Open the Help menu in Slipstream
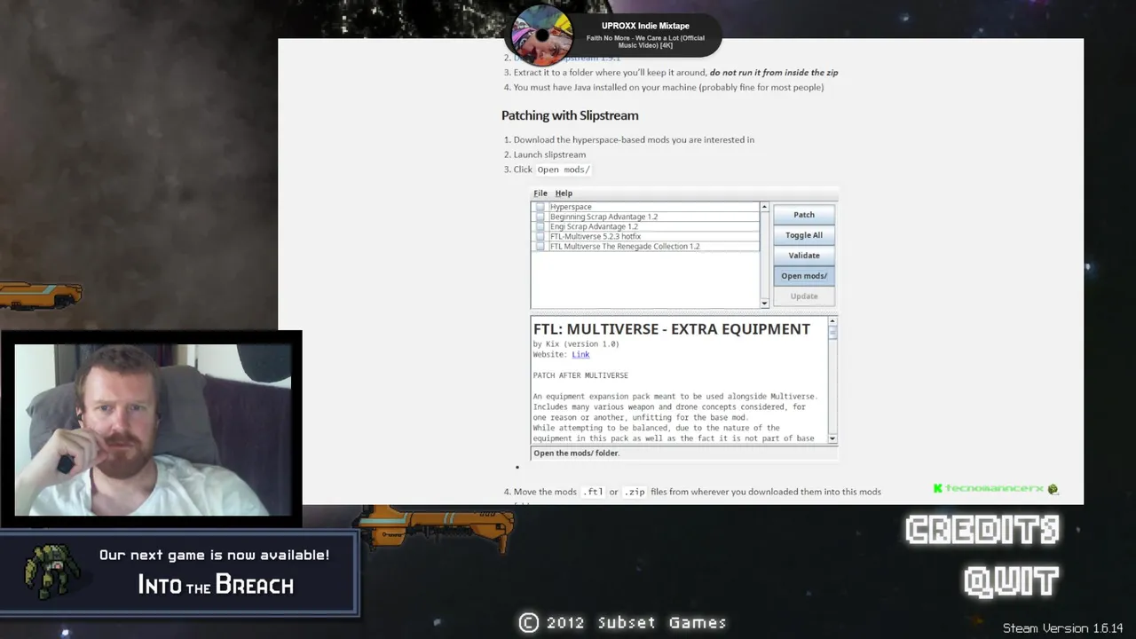The width and height of the screenshot is (1136, 639). click(564, 193)
